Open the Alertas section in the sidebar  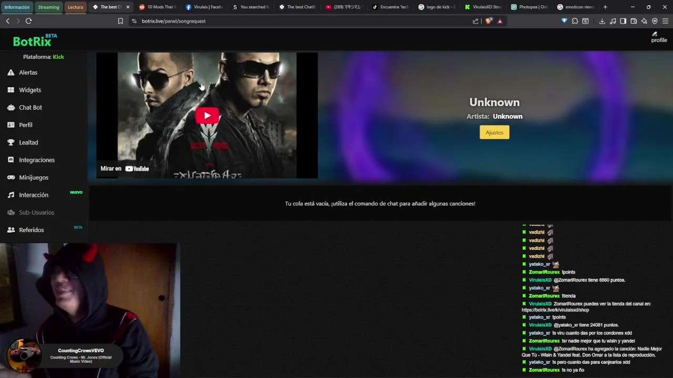coord(28,72)
